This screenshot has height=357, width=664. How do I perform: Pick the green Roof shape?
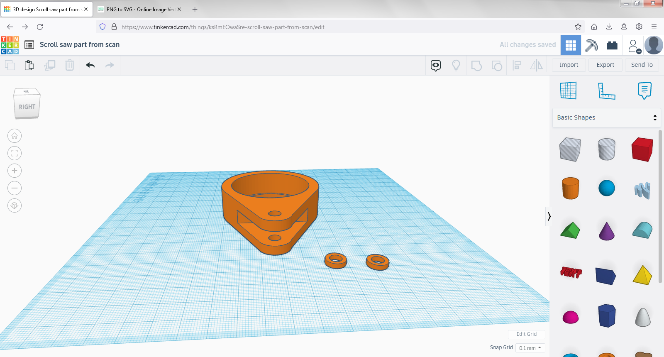tap(570, 230)
